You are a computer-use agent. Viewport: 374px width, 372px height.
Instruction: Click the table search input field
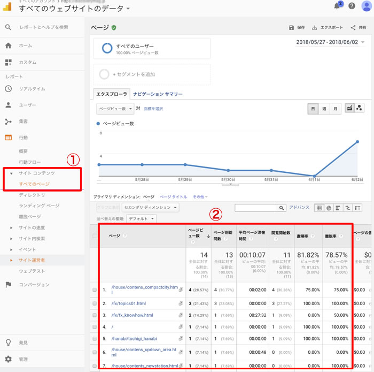tap(255, 208)
